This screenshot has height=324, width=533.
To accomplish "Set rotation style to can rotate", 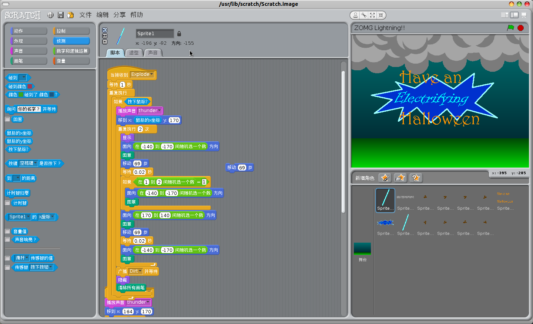I will (x=105, y=30).
